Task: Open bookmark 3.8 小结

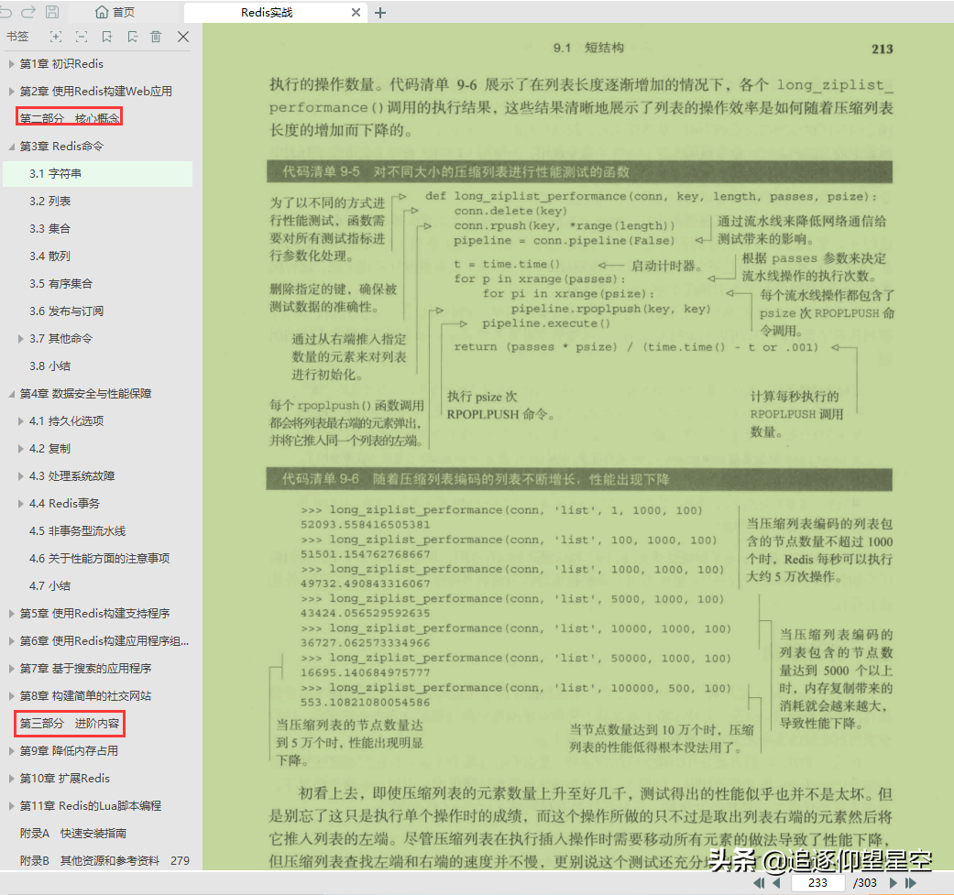Action: tap(49, 366)
